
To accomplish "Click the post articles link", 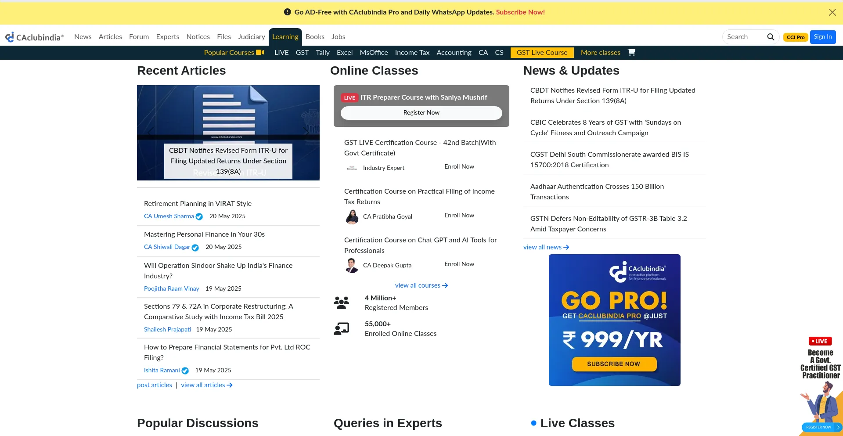I will (155, 385).
